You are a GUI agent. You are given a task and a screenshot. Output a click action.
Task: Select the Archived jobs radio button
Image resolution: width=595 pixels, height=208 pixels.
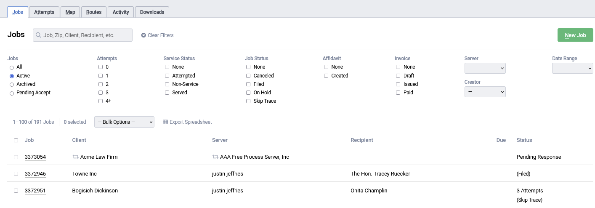point(12,84)
